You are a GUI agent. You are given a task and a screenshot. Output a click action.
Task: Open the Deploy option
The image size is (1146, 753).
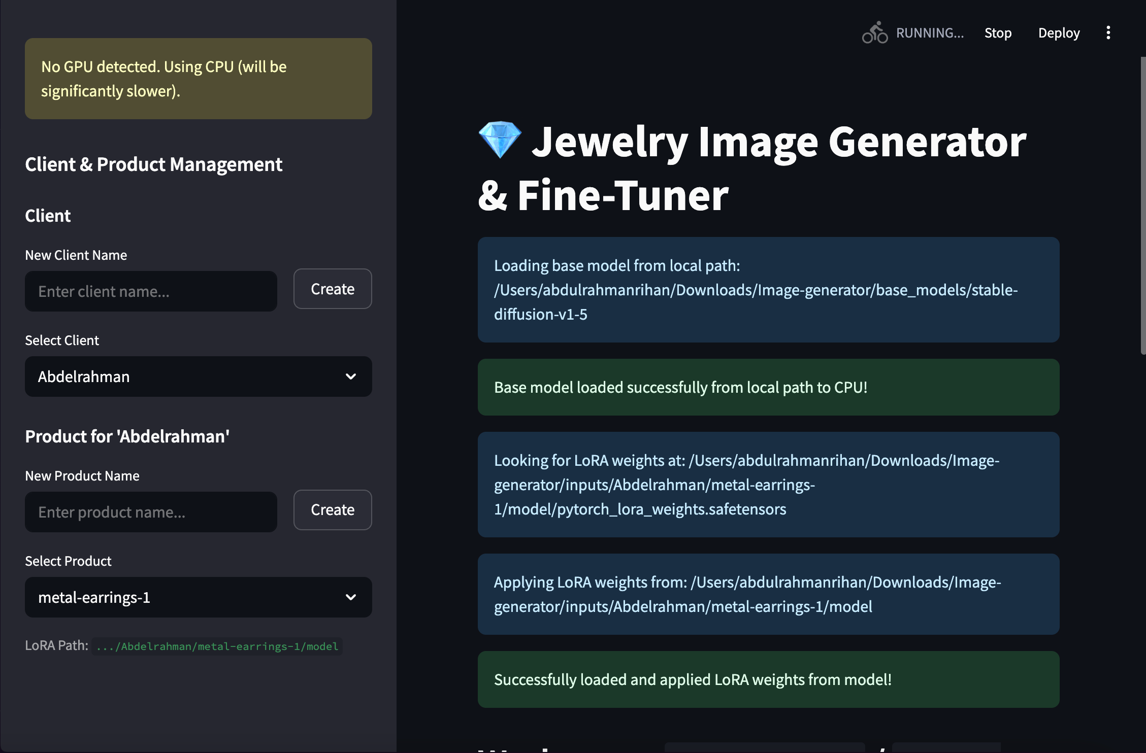(1059, 33)
